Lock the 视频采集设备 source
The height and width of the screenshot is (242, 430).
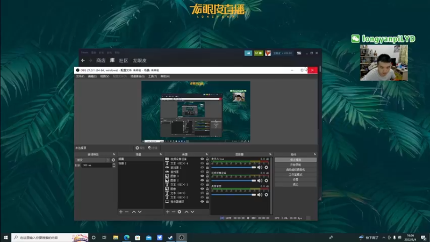[207, 159]
